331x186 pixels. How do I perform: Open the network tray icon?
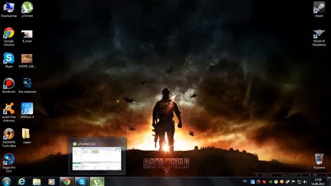[299, 182]
